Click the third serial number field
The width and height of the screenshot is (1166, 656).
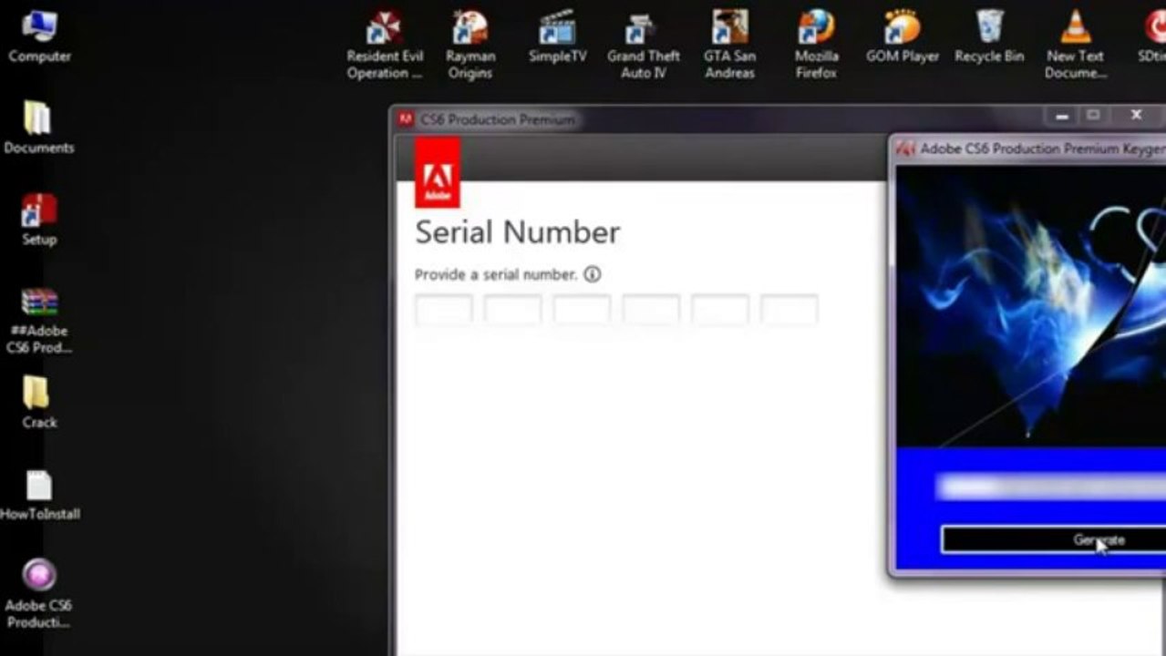pyautogui.click(x=582, y=310)
